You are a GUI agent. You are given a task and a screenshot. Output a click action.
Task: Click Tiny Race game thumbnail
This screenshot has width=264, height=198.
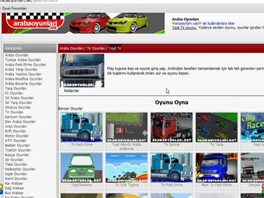252,127
